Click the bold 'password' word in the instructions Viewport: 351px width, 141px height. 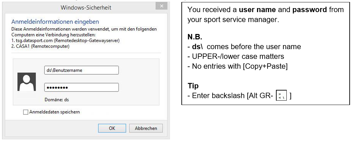pyautogui.click(x=309, y=10)
